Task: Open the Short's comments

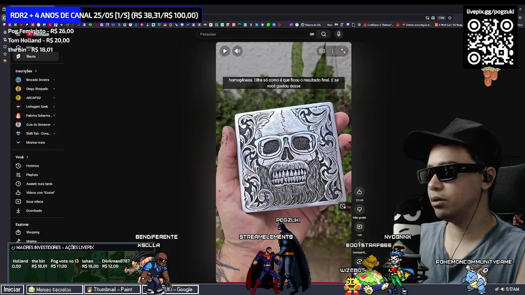Action: [x=359, y=227]
